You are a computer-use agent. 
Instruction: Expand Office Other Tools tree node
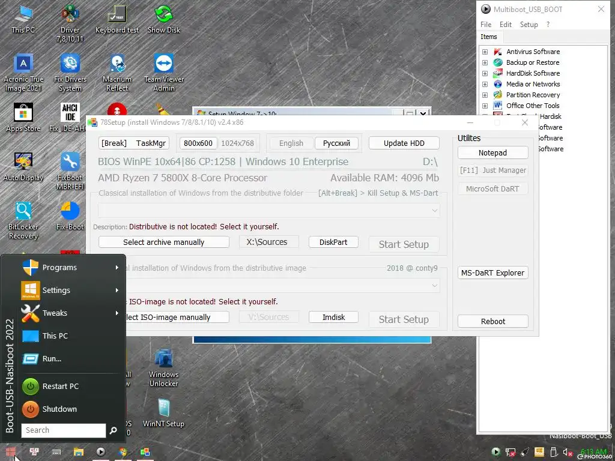[x=485, y=106]
